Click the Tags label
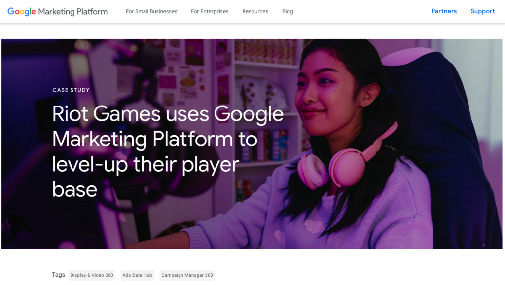 [x=58, y=275]
